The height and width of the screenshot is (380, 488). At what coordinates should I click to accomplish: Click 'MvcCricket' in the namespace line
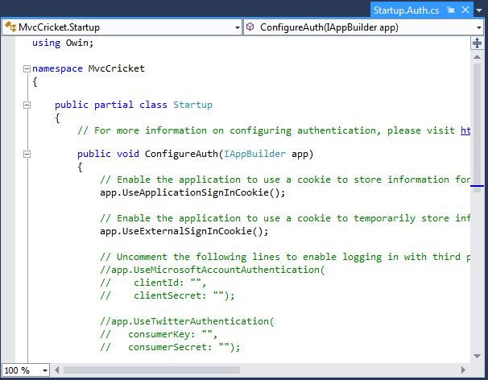[x=117, y=68]
